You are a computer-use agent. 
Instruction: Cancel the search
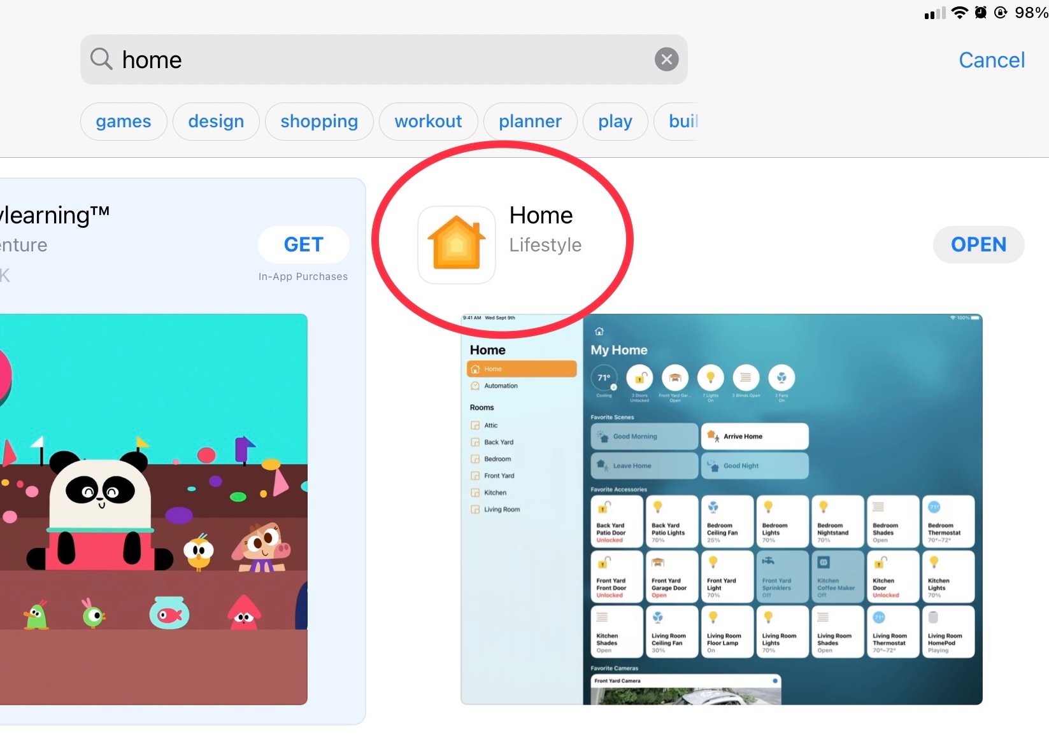[x=992, y=60]
